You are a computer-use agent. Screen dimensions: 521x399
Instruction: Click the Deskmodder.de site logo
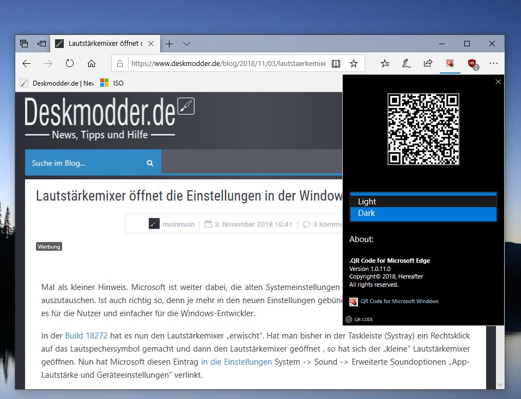(110, 118)
